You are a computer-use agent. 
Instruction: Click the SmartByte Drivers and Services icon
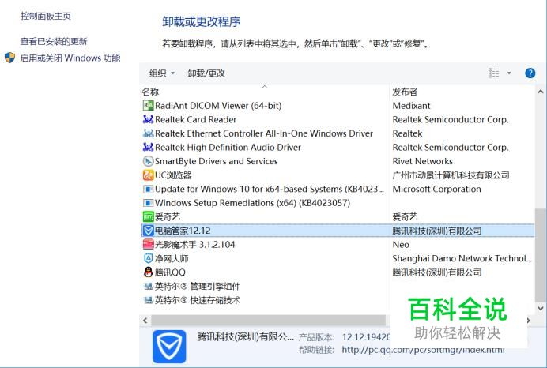(x=148, y=161)
